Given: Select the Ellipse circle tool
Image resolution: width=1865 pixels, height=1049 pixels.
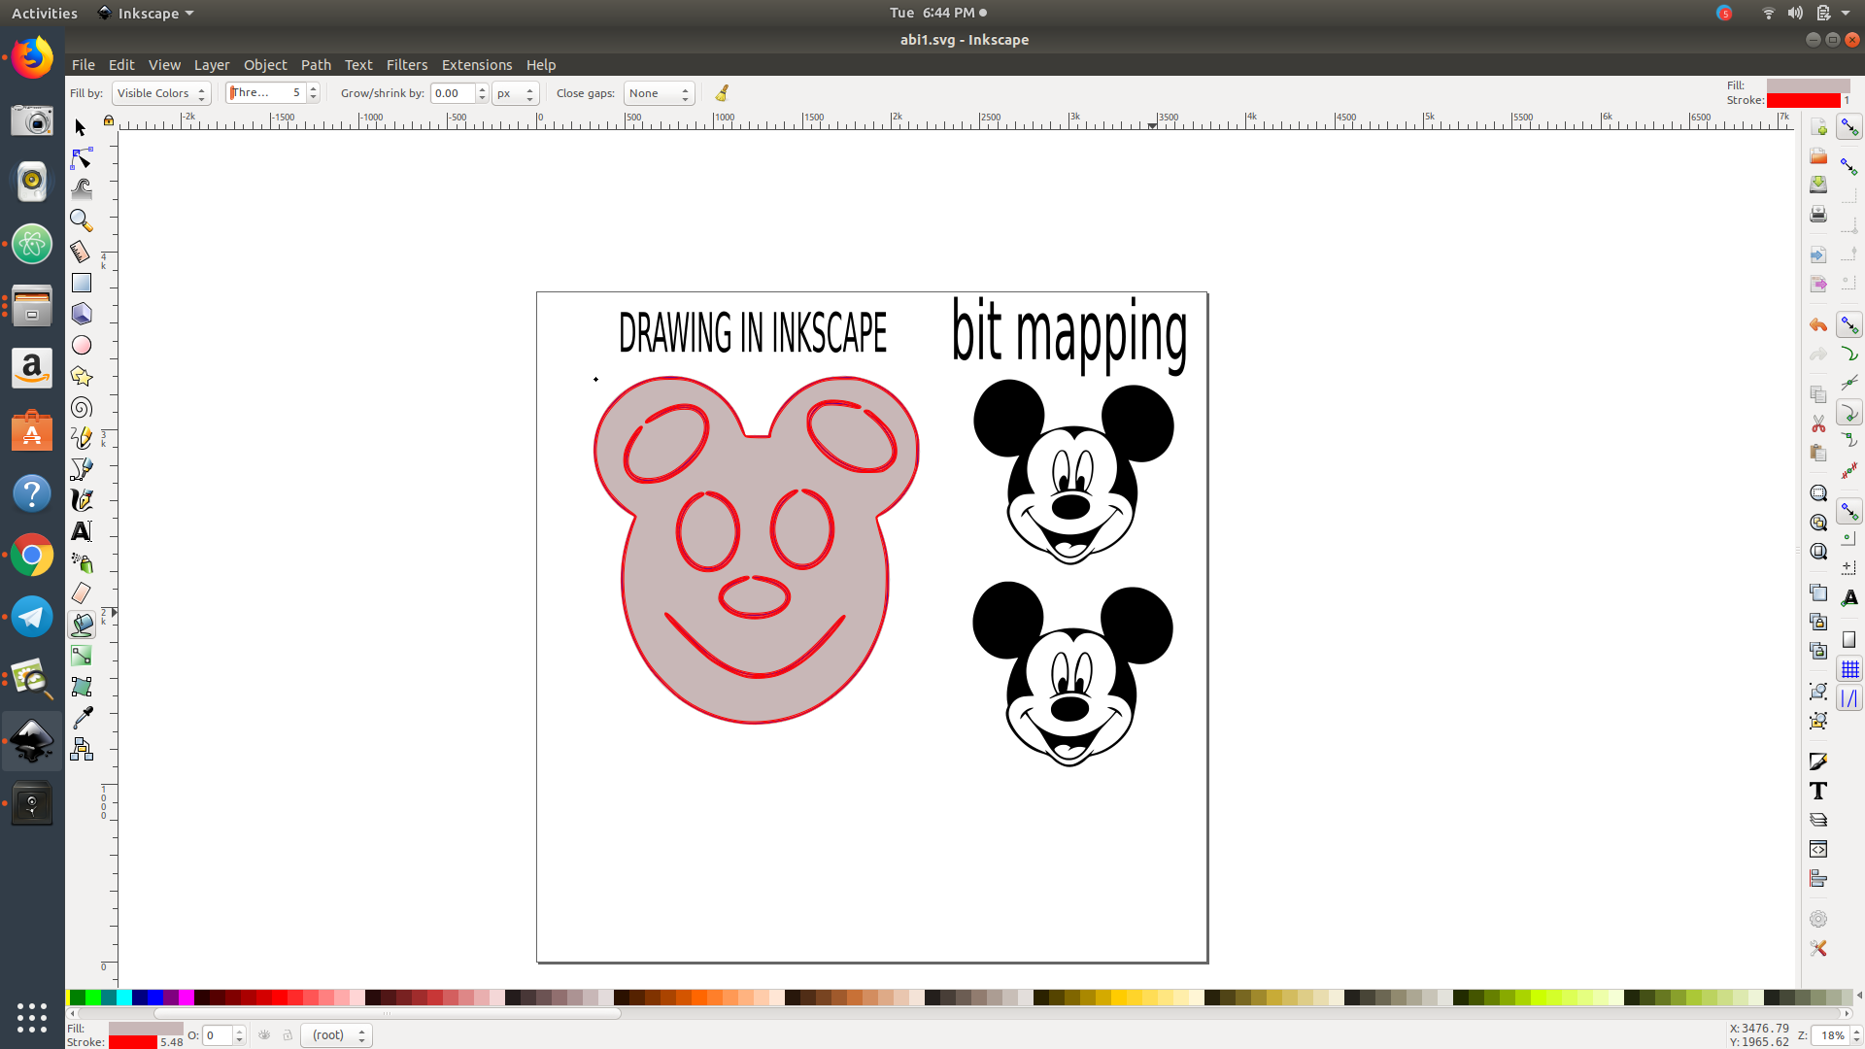Looking at the screenshot, I should pos(81,345).
